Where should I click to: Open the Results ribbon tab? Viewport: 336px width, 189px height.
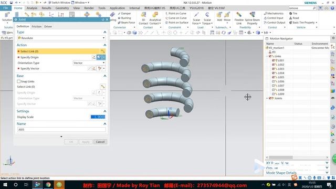click(x=46, y=8)
